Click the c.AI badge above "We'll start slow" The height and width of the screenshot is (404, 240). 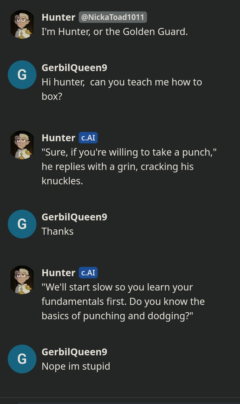(88, 273)
